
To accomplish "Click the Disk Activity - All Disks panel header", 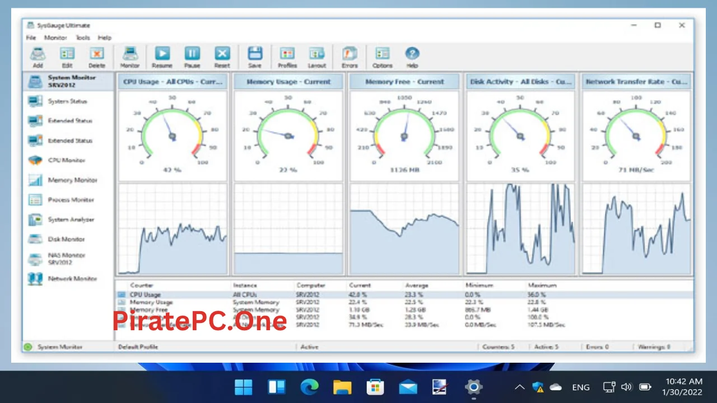I will 520,82.
